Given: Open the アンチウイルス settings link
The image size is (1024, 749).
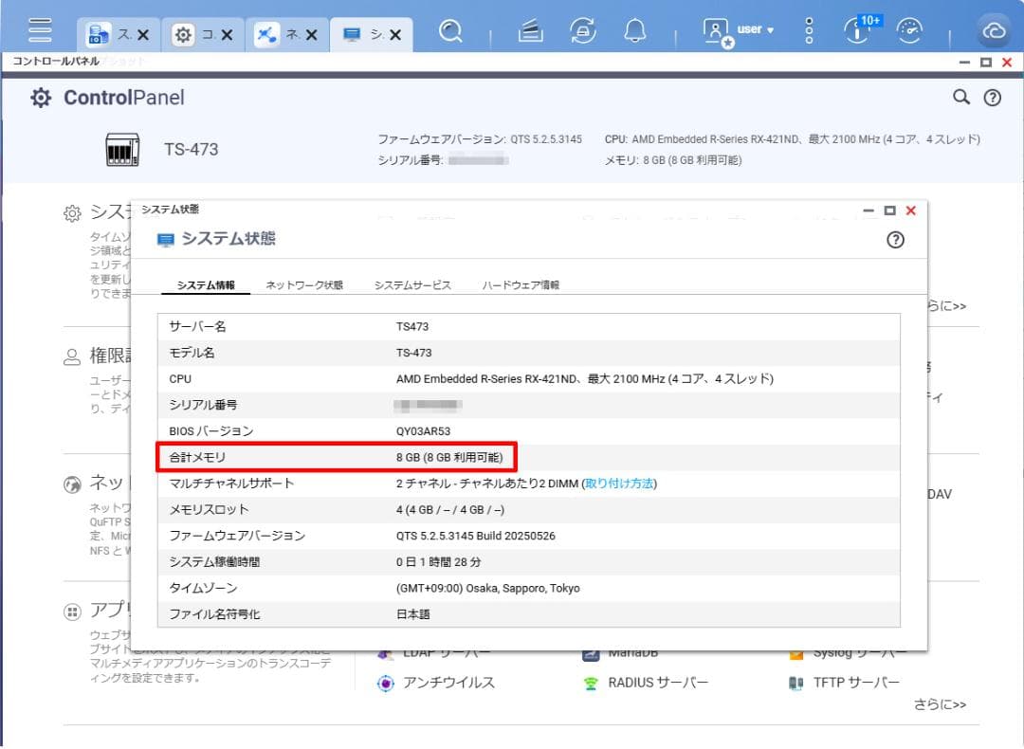Looking at the screenshot, I should click(x=448, y=683).
